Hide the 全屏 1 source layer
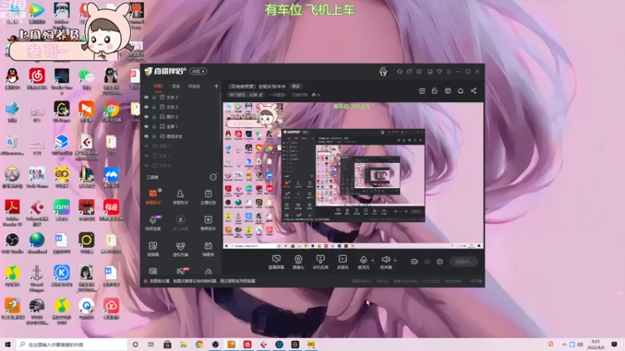Image resolution: width=625 pixels, height=351 pixels. point(146,126)
